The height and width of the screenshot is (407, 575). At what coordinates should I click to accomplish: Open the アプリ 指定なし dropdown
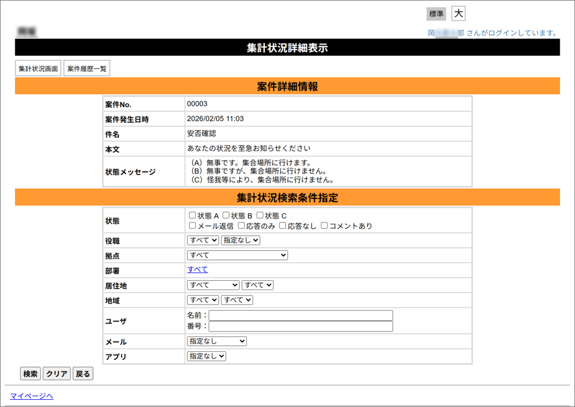click(x=206, y=356)
